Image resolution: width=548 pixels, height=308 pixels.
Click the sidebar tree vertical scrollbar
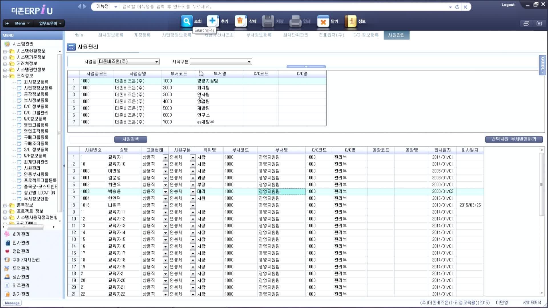pos(60,133)
